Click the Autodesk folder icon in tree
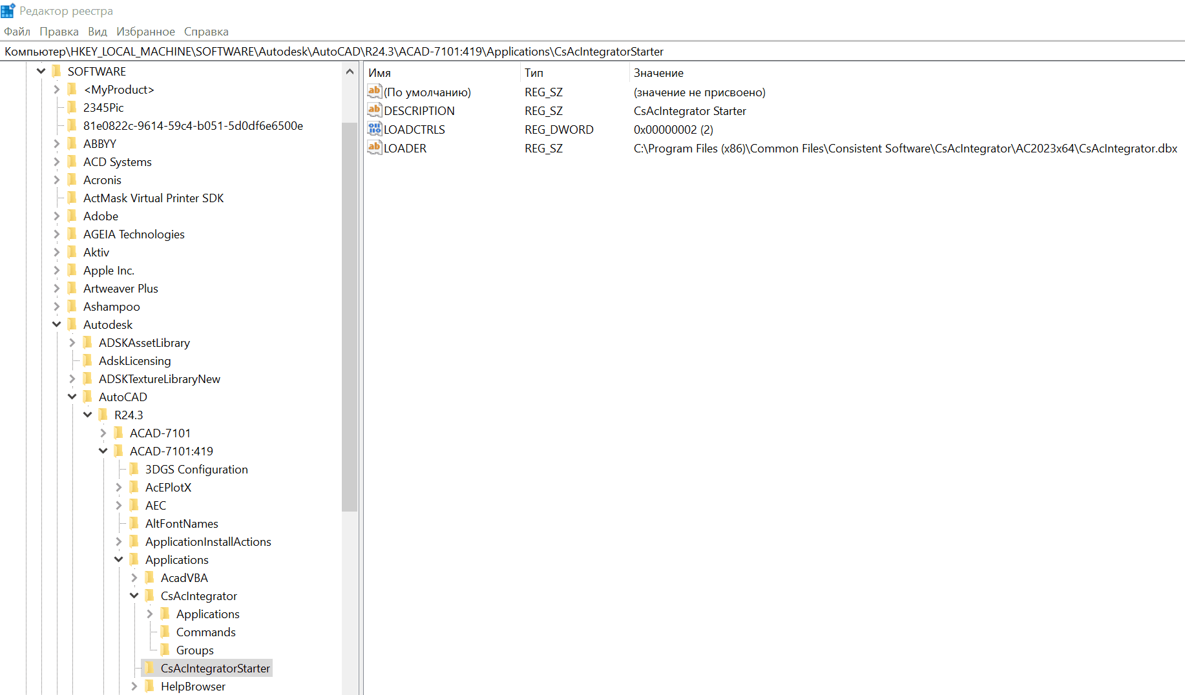This screenshot has height=695, width=1185. (72, 324)
